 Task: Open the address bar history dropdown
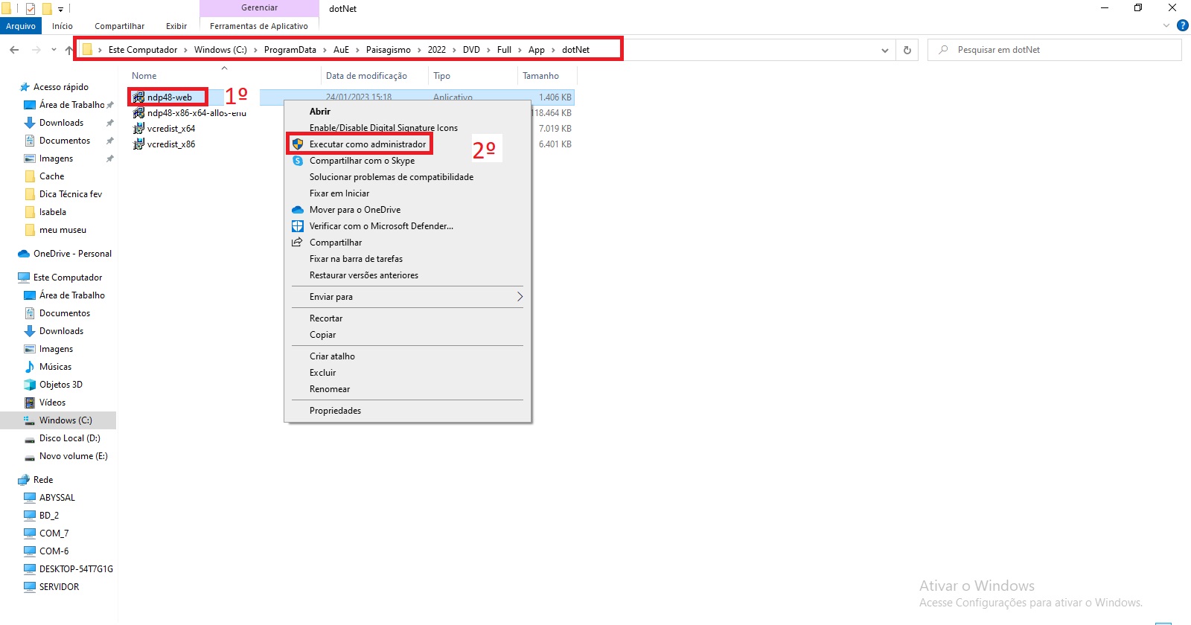pyautogui.click(x=884, y=50)
